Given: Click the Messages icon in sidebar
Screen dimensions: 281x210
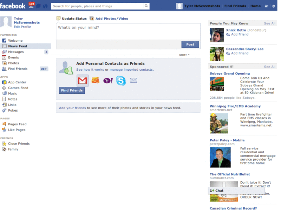Looking at the screenshot, I should (4, 52).
